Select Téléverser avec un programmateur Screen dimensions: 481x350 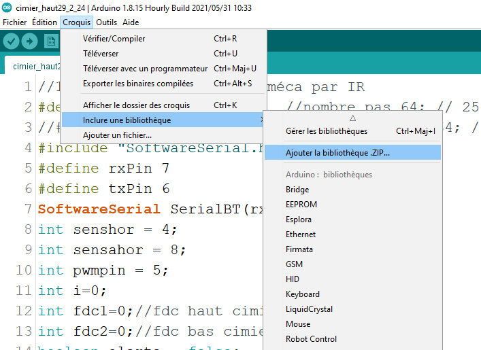[x=163, y=69]
